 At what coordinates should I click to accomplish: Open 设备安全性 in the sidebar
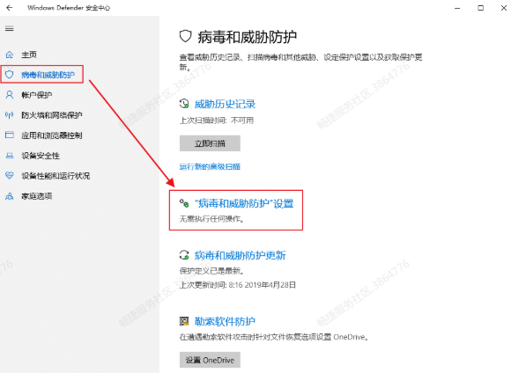(x=41, y=156)
